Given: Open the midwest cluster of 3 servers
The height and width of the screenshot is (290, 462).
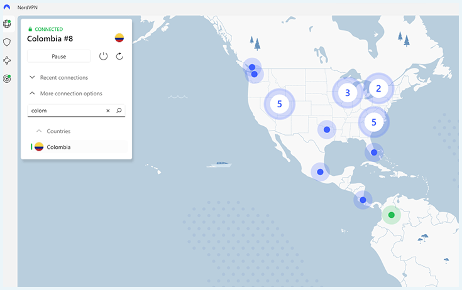Looking at the screenshot, I should point(348,93).
